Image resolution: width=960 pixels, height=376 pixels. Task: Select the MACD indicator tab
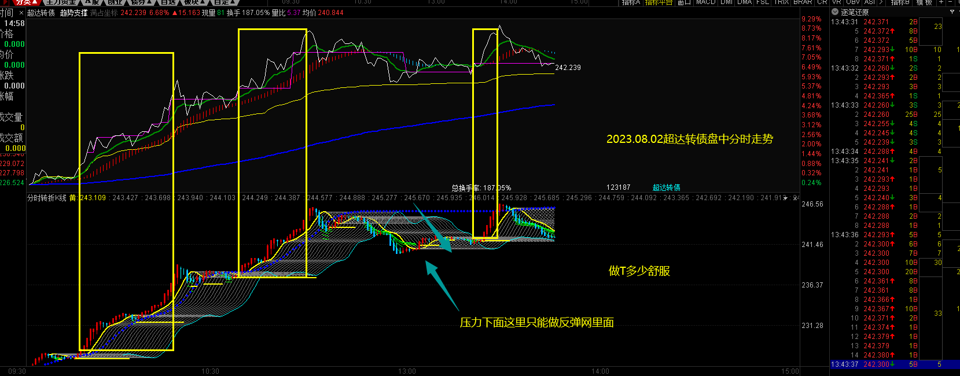705,2
